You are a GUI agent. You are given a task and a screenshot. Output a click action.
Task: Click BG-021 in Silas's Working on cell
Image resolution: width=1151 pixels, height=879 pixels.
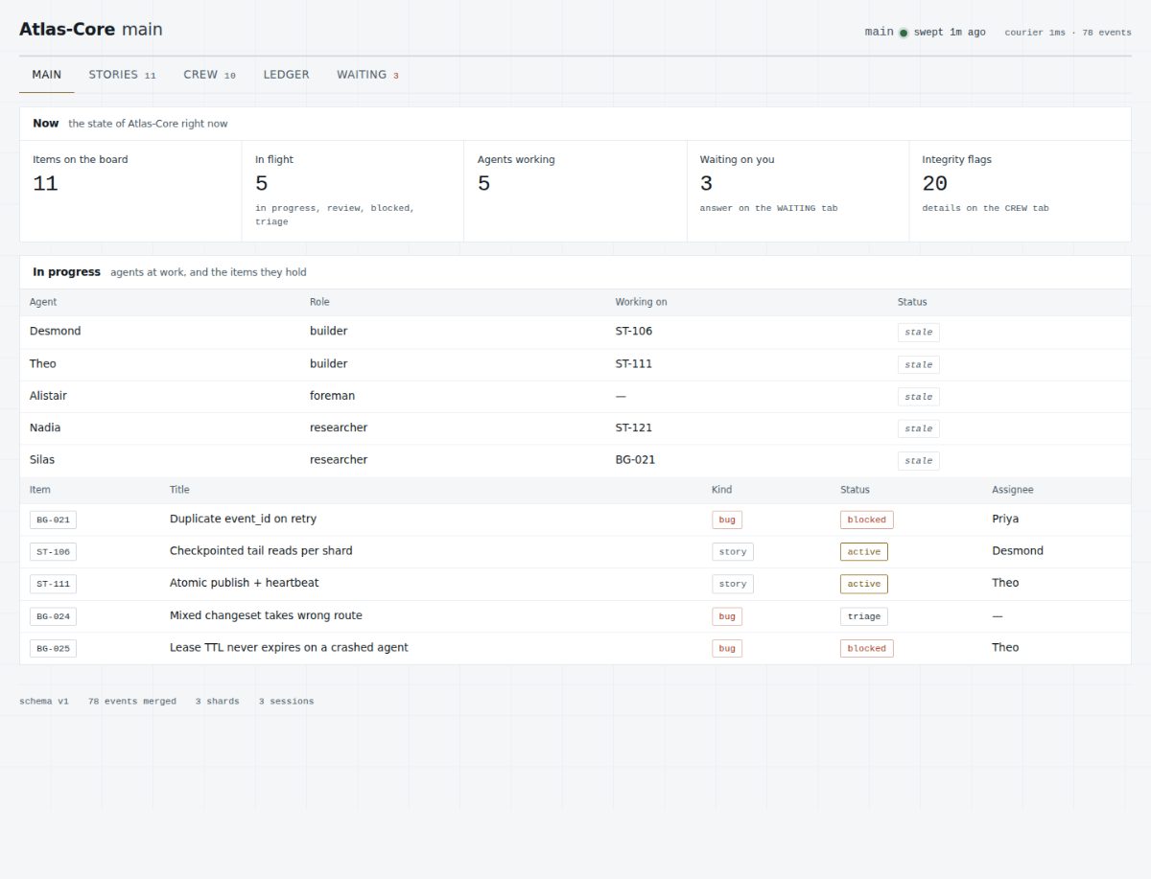click(635, 460)
